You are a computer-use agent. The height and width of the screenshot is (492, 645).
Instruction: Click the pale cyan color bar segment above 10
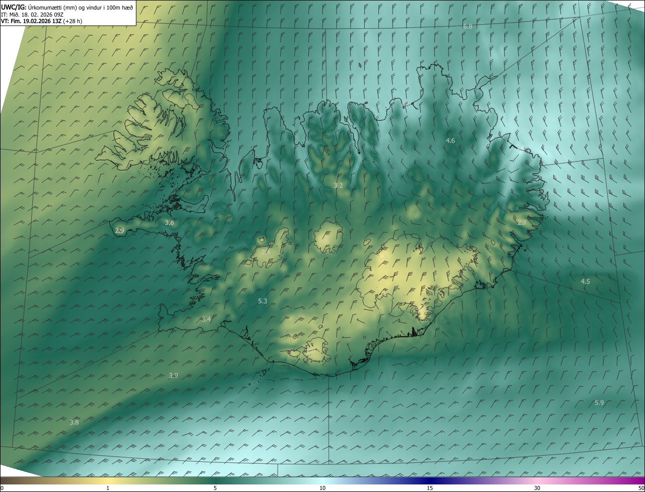click(322, 481)
